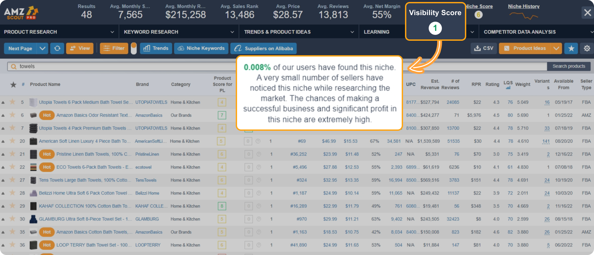Click the score 0 box in Belizzi Home row

[x=249, y=193]
